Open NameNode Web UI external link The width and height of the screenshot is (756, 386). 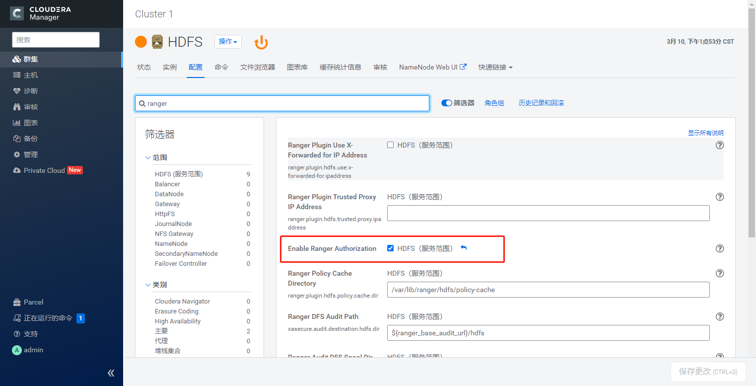click(432, 67)
